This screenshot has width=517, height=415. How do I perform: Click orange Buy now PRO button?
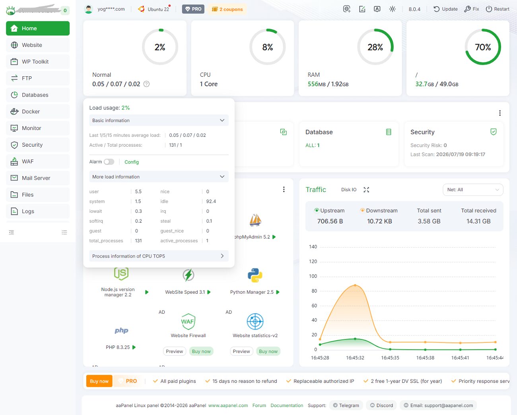click(x=99, y=381)
